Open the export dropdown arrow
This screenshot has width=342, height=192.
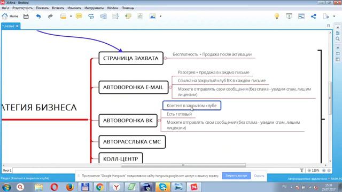(334, 16)
